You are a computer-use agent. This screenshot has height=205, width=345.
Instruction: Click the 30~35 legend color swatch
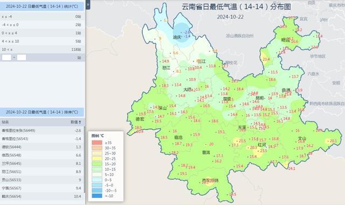click(x=97, y=148)
